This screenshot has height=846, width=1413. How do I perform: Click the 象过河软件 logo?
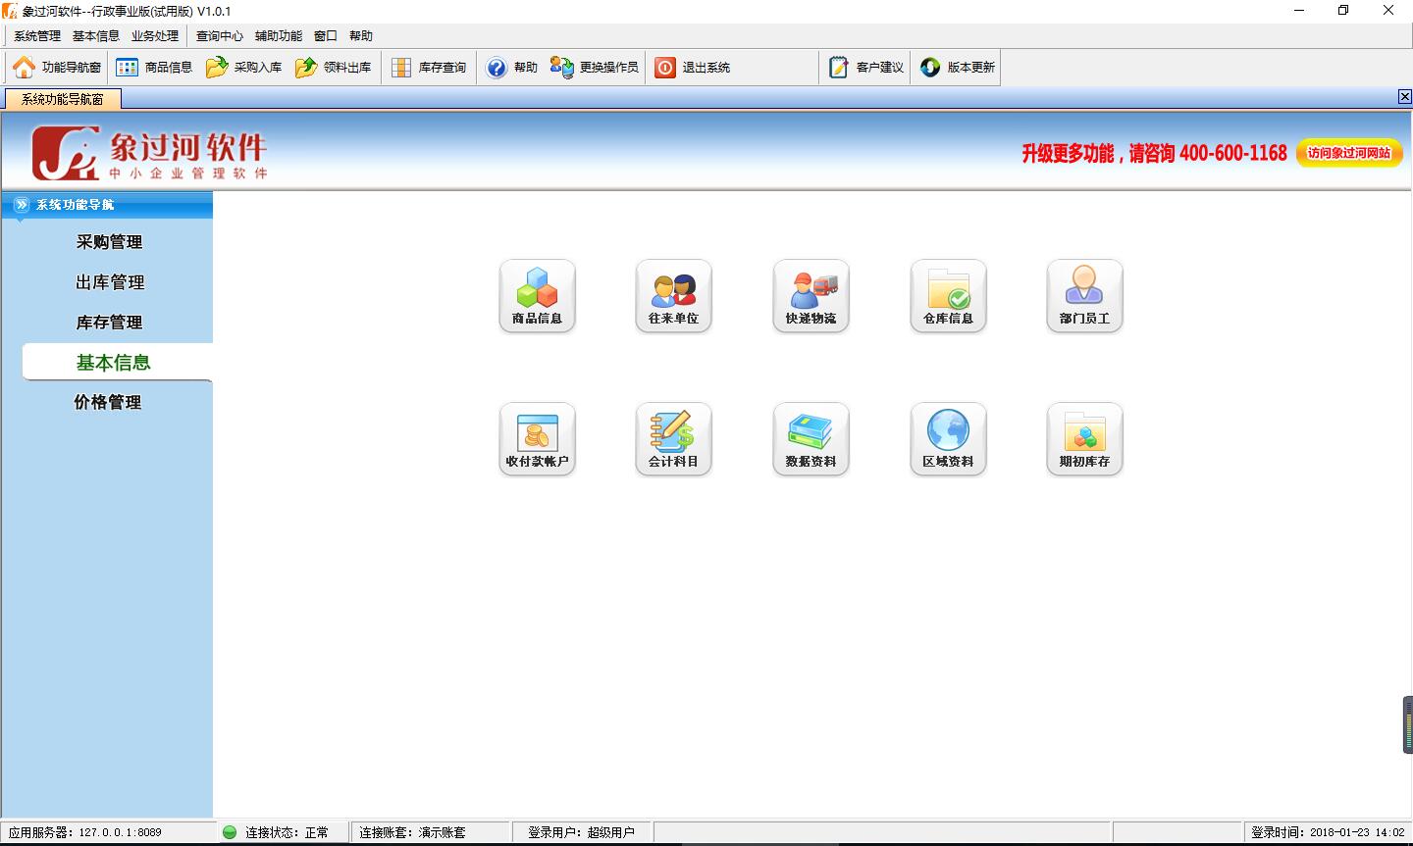[149, 153]
